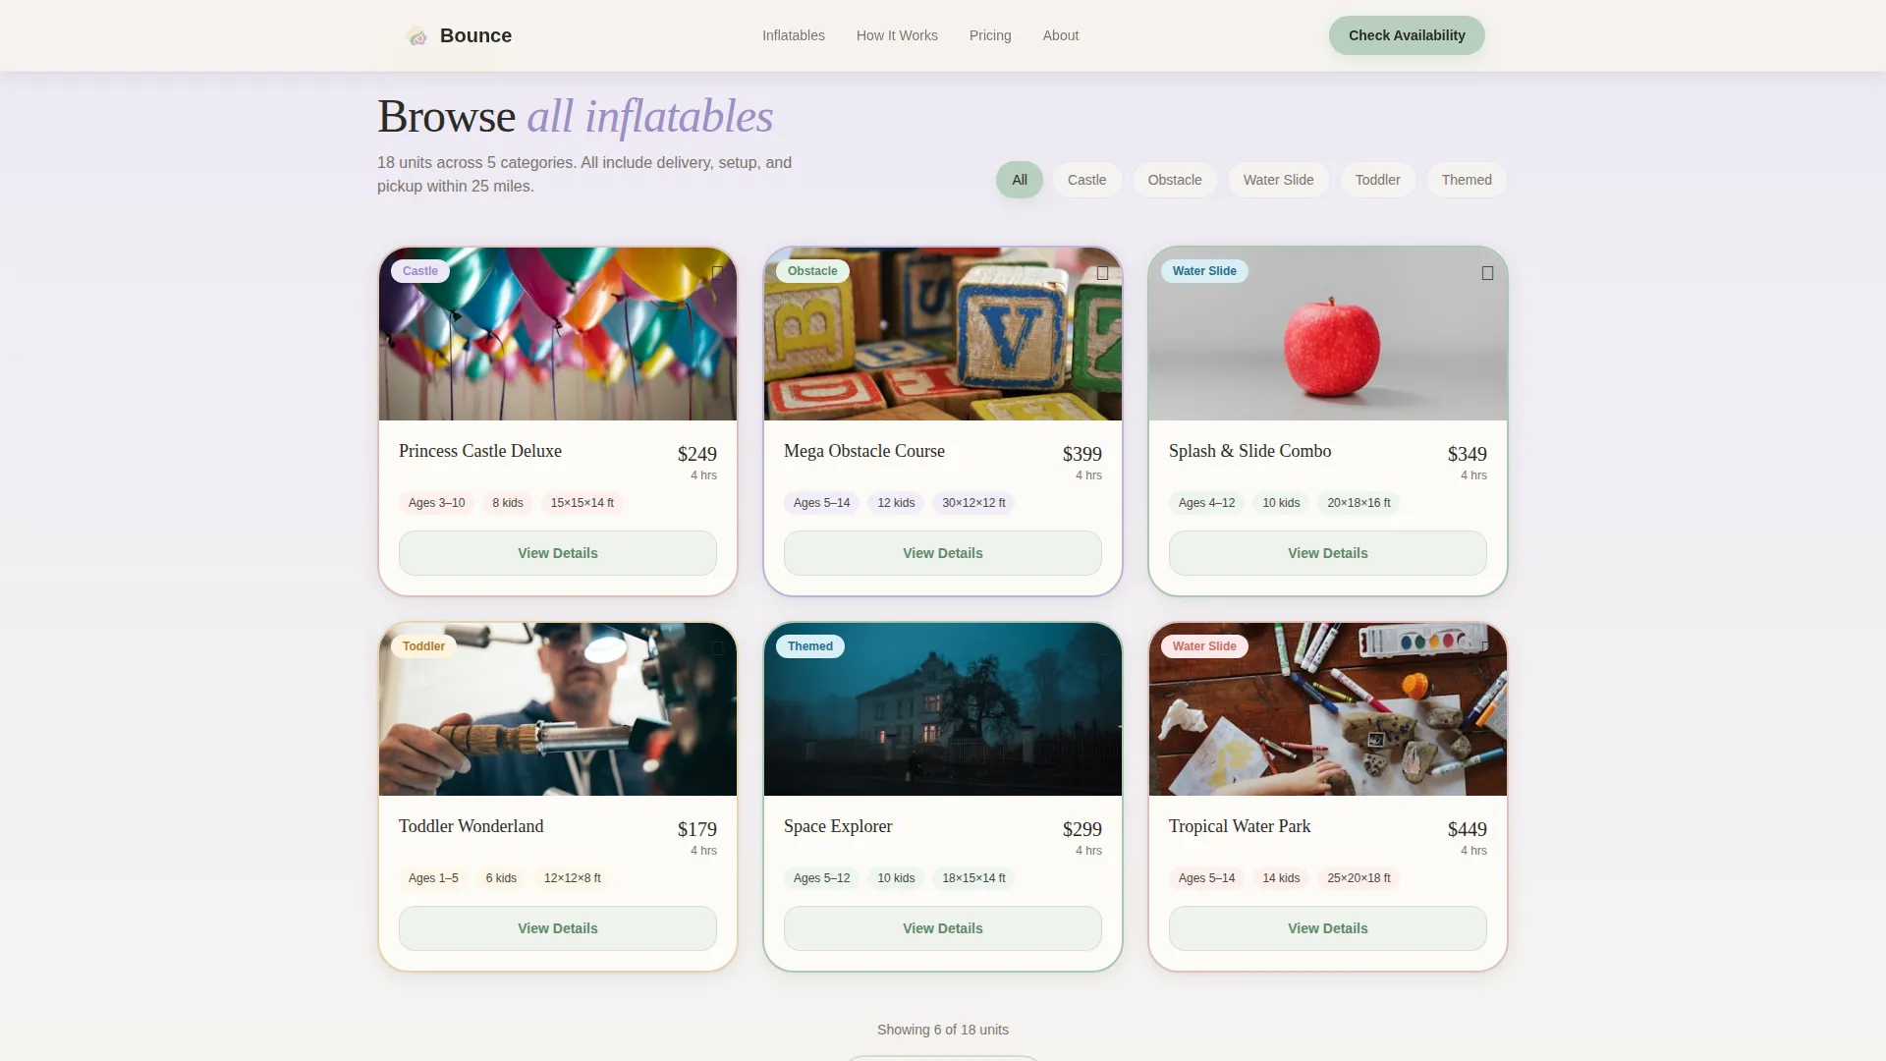1886x1061 pixels.
Task: Bookmark the Princess Castle Deluxe card
Action: (x=717, y=273)
